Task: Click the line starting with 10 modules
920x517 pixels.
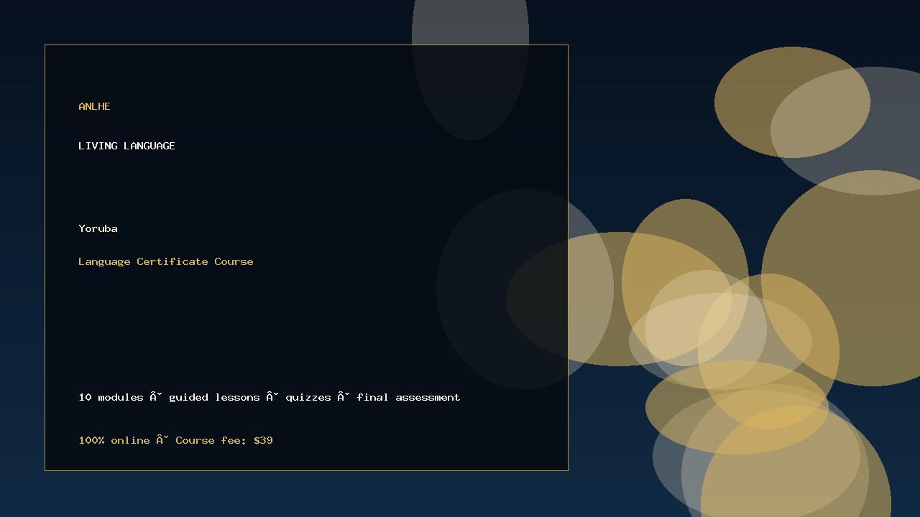Action: point(270,397)
